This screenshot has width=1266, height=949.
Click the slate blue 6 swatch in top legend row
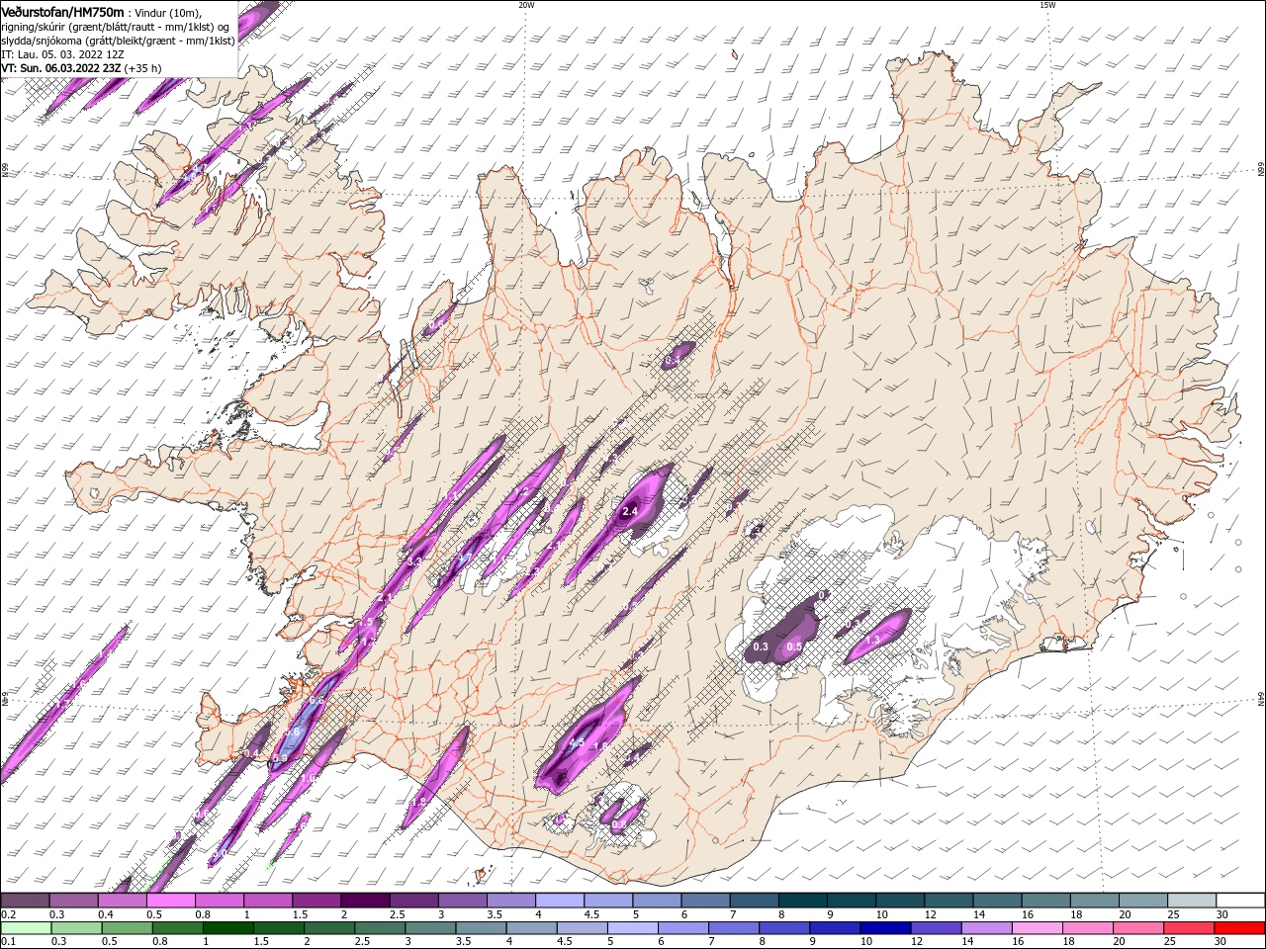click(x=705, y=901)
